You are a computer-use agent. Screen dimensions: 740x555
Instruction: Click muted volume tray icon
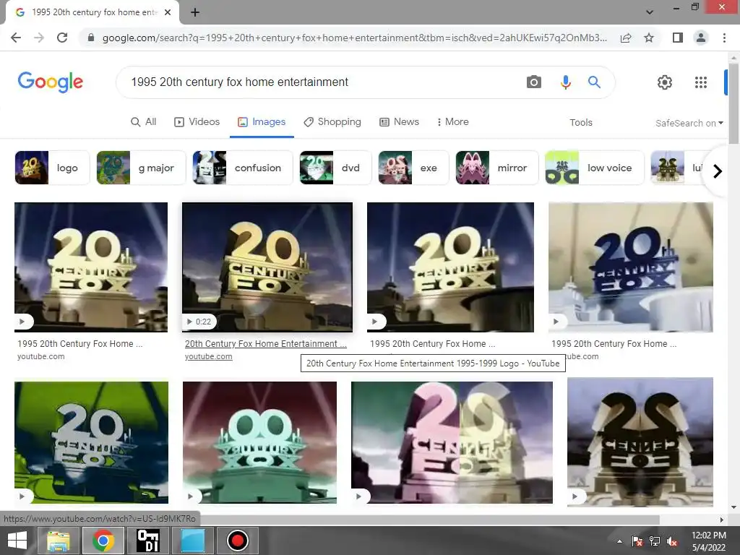671,541
